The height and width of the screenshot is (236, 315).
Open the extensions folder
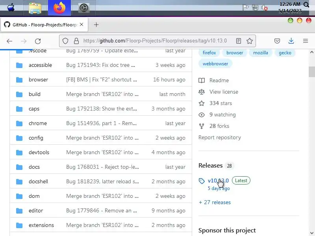point(41,225)
